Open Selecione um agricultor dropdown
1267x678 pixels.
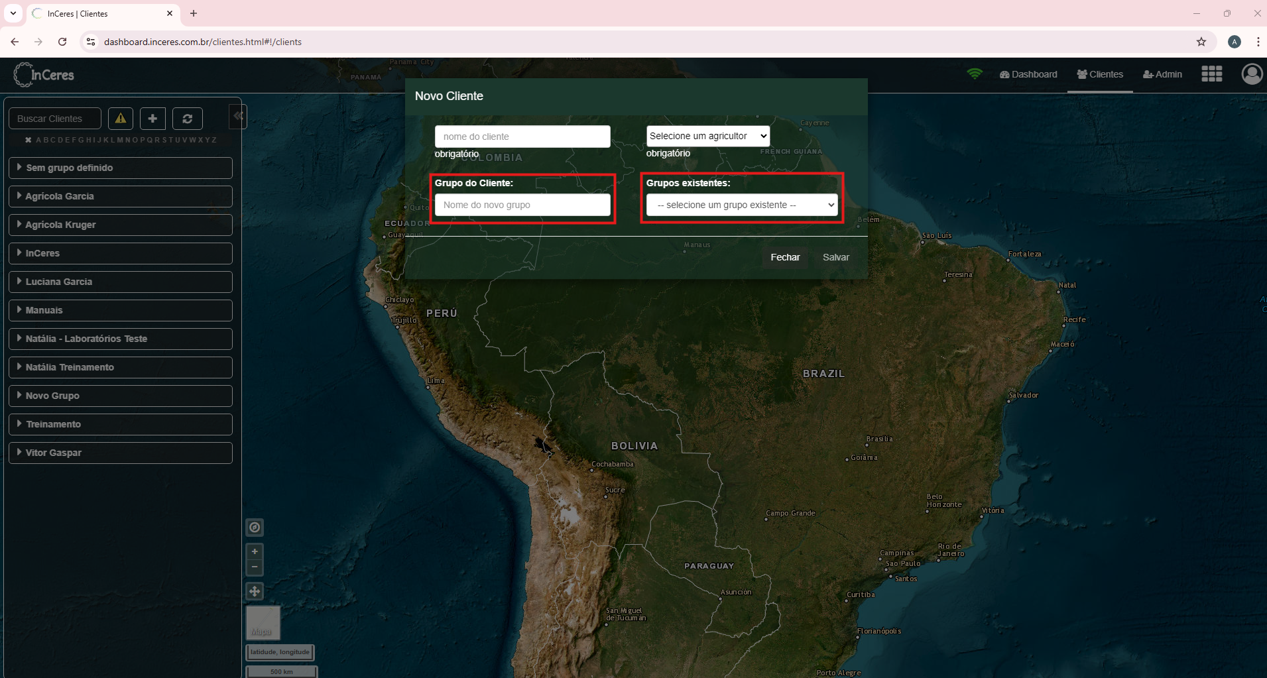click(707, 136)
